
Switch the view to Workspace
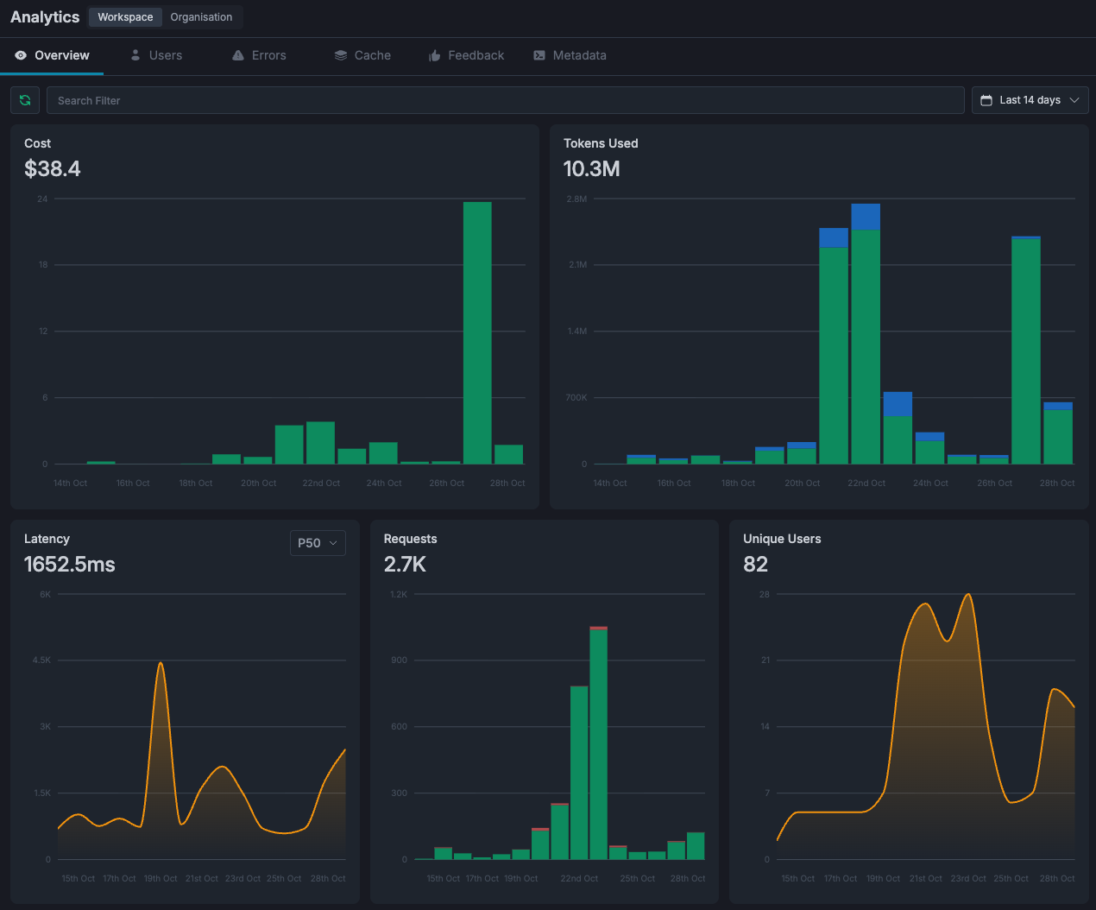click(125, 17)
